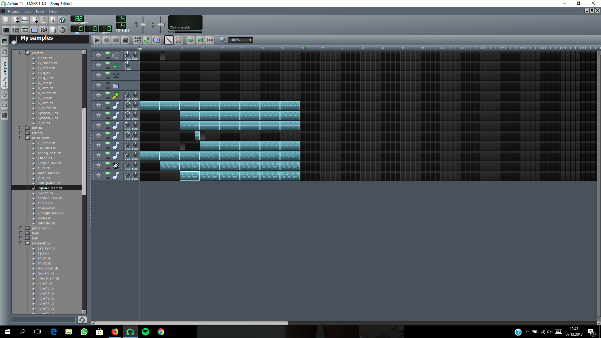
Task: Select the Moog_bass.ds sample
Action: point(49,153)
